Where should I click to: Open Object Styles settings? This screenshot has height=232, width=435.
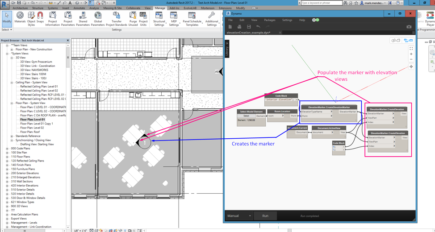(31, 19)
